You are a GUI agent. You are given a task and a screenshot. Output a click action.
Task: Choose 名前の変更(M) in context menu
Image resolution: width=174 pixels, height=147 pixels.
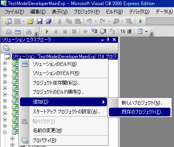click(x=64, y=130)
